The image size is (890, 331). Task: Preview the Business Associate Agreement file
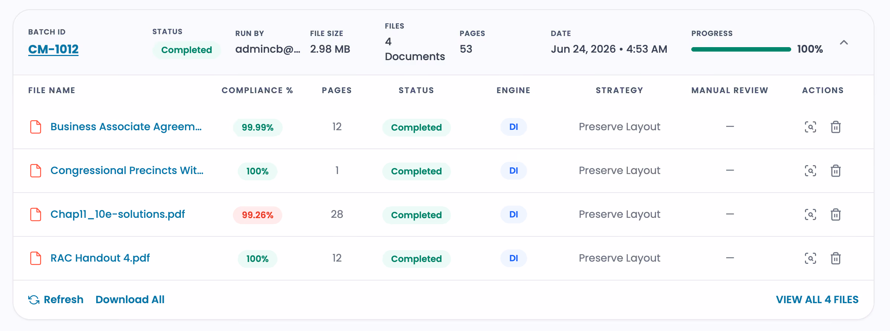point(810,127)
